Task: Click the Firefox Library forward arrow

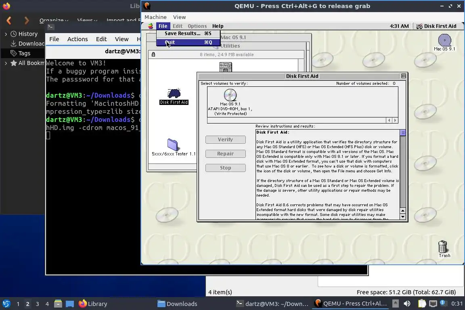Action: pyautogui.click(x=27, y=21)
